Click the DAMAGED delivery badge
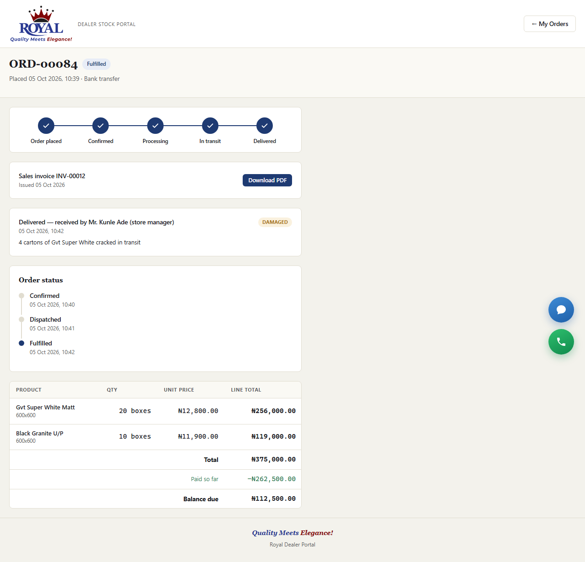This screenshot has width=585, height=562. pos(275,222)
